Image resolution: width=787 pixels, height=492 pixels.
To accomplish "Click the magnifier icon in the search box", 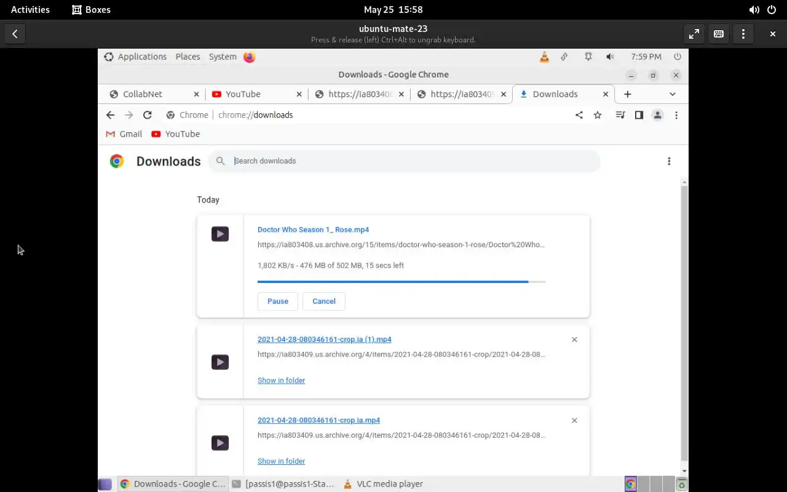I will [x=221, y=161].
